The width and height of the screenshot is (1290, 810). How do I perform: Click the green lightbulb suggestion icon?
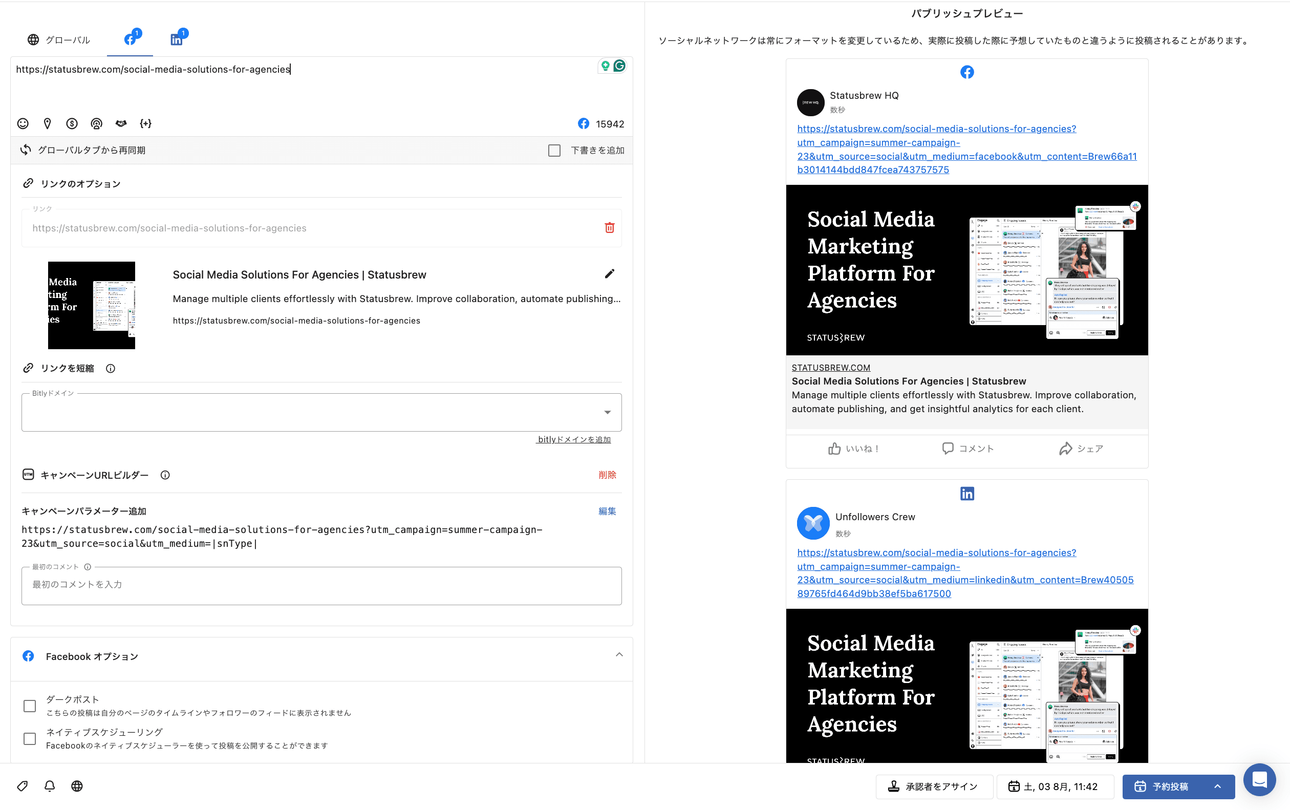pos(605,66)
